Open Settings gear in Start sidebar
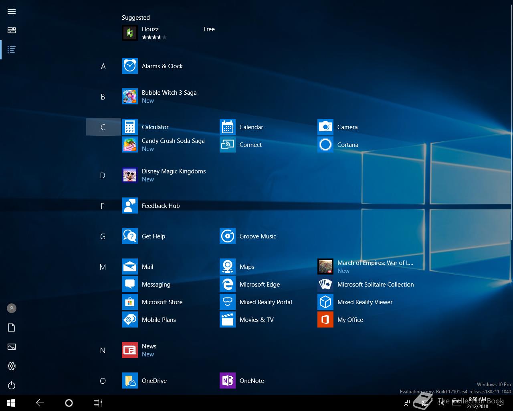This screenshot has width=513, height=411. tap(12, 366)
